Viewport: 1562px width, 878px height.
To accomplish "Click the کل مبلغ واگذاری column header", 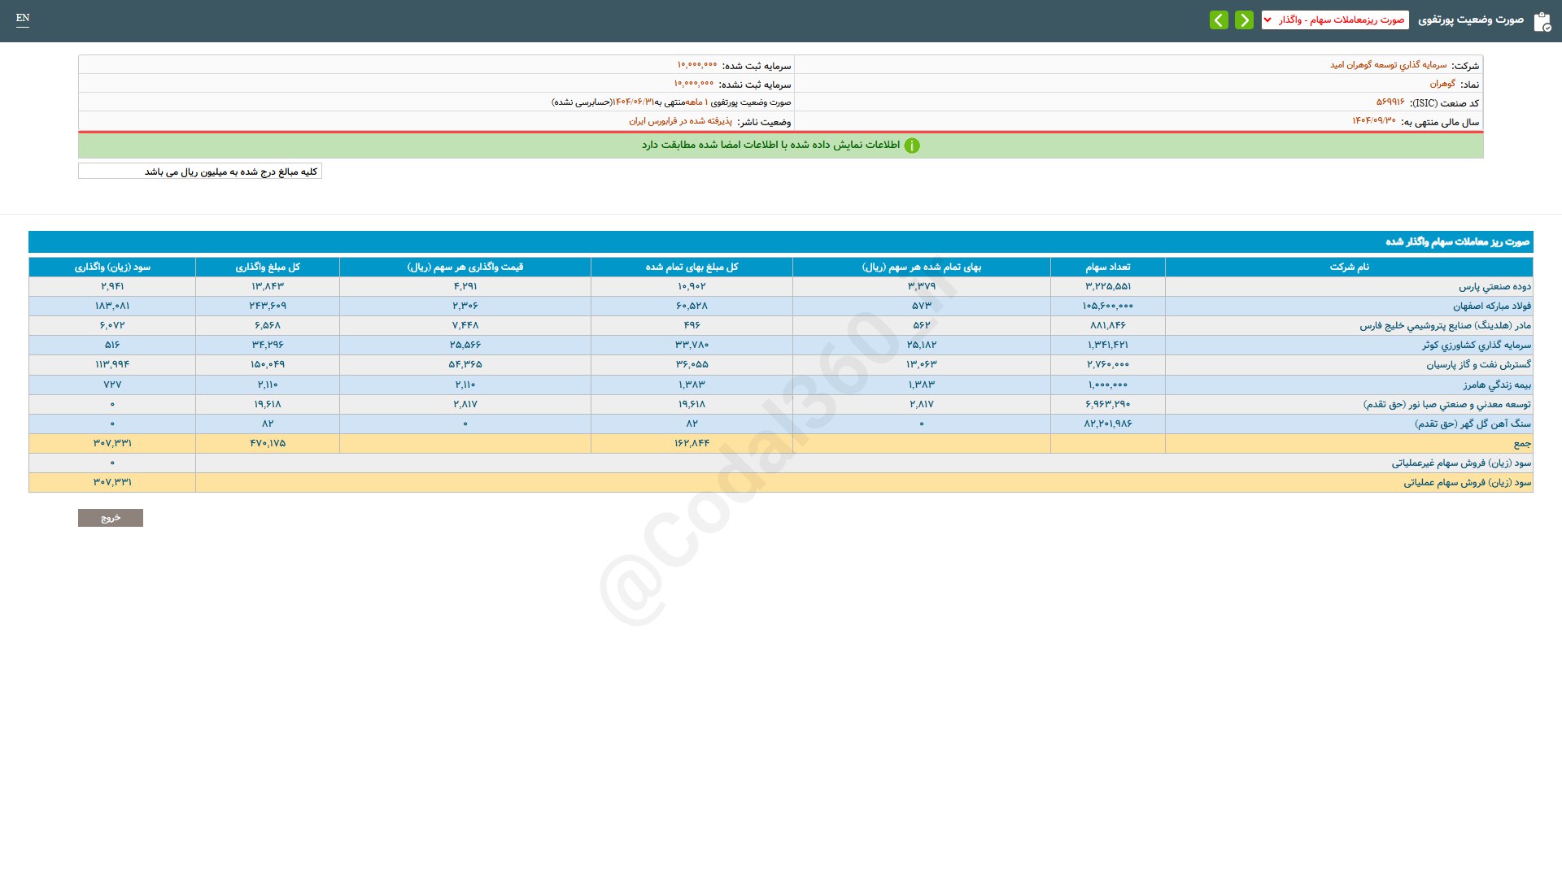I will click(x=268, y=267).
